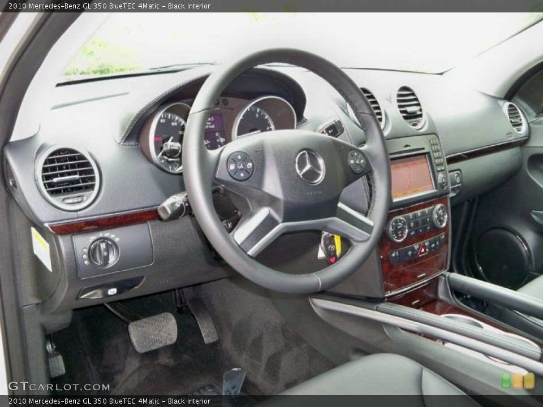543x407 pixels.
Task: Click the headlight rotary switch in photo
Action: point(104,252)
